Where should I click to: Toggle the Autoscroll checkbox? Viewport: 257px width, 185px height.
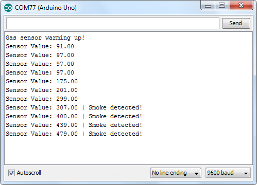pyautogui.click(x=11, y=173)
